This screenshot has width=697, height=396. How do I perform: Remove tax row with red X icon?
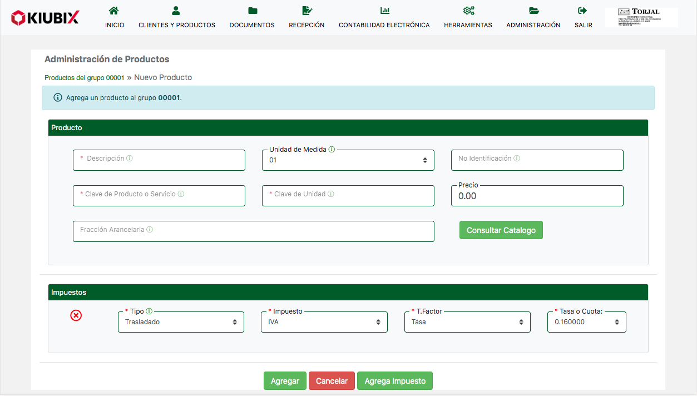[76, 315]
